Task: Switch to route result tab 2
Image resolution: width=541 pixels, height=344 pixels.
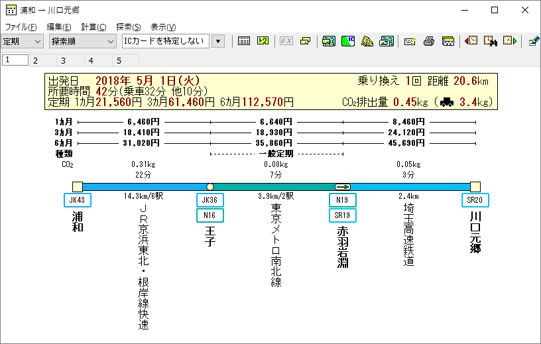Action: (43, 61)
